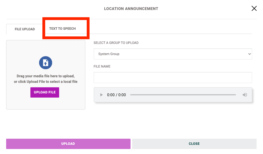Click the Location Announcement title
Viewport: 263px width, 154px height.
tap(131, 9)
